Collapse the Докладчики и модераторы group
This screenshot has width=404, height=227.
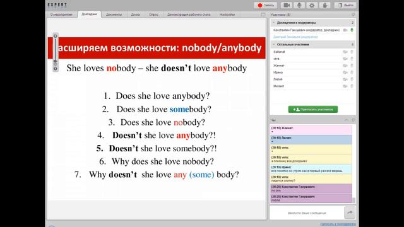pyautogui.click(x=273, y=23)
